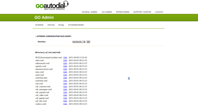The image size is (198, 105).
Task: Click the file name codecs.conf
Action: click(x=41, y=104)
